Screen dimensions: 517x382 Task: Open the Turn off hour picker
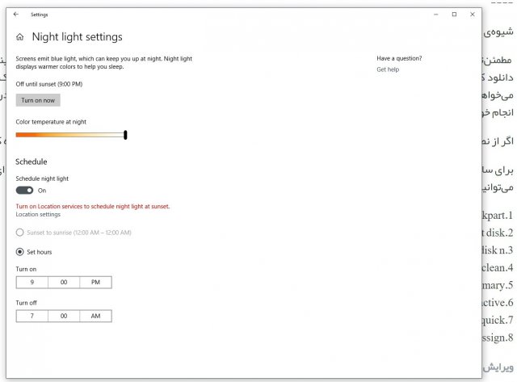pyautogui.click(x=32, y=317)
